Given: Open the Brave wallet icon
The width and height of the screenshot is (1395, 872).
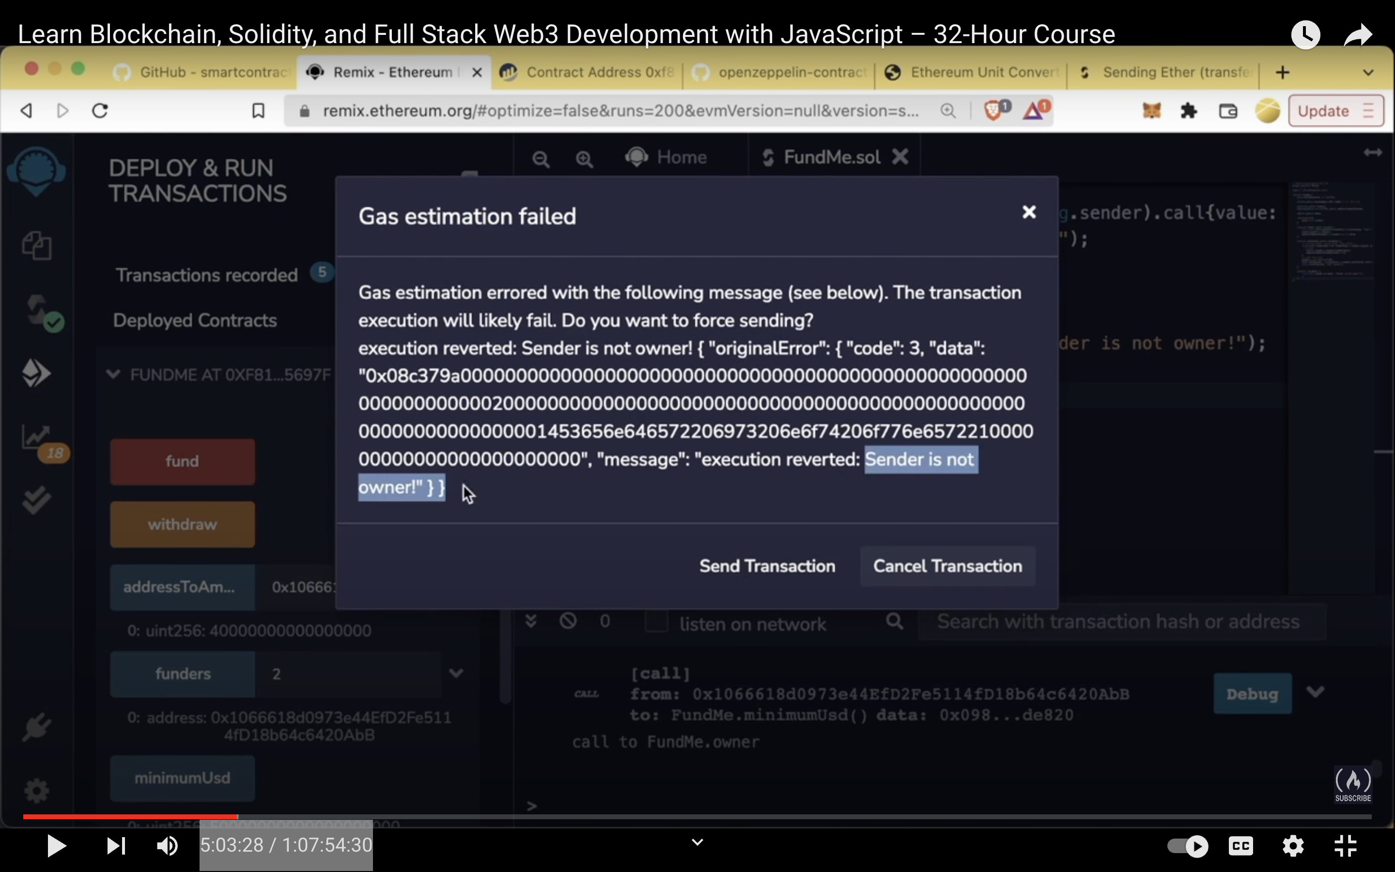Looking at the screenshot, I should coord(1228,110).
